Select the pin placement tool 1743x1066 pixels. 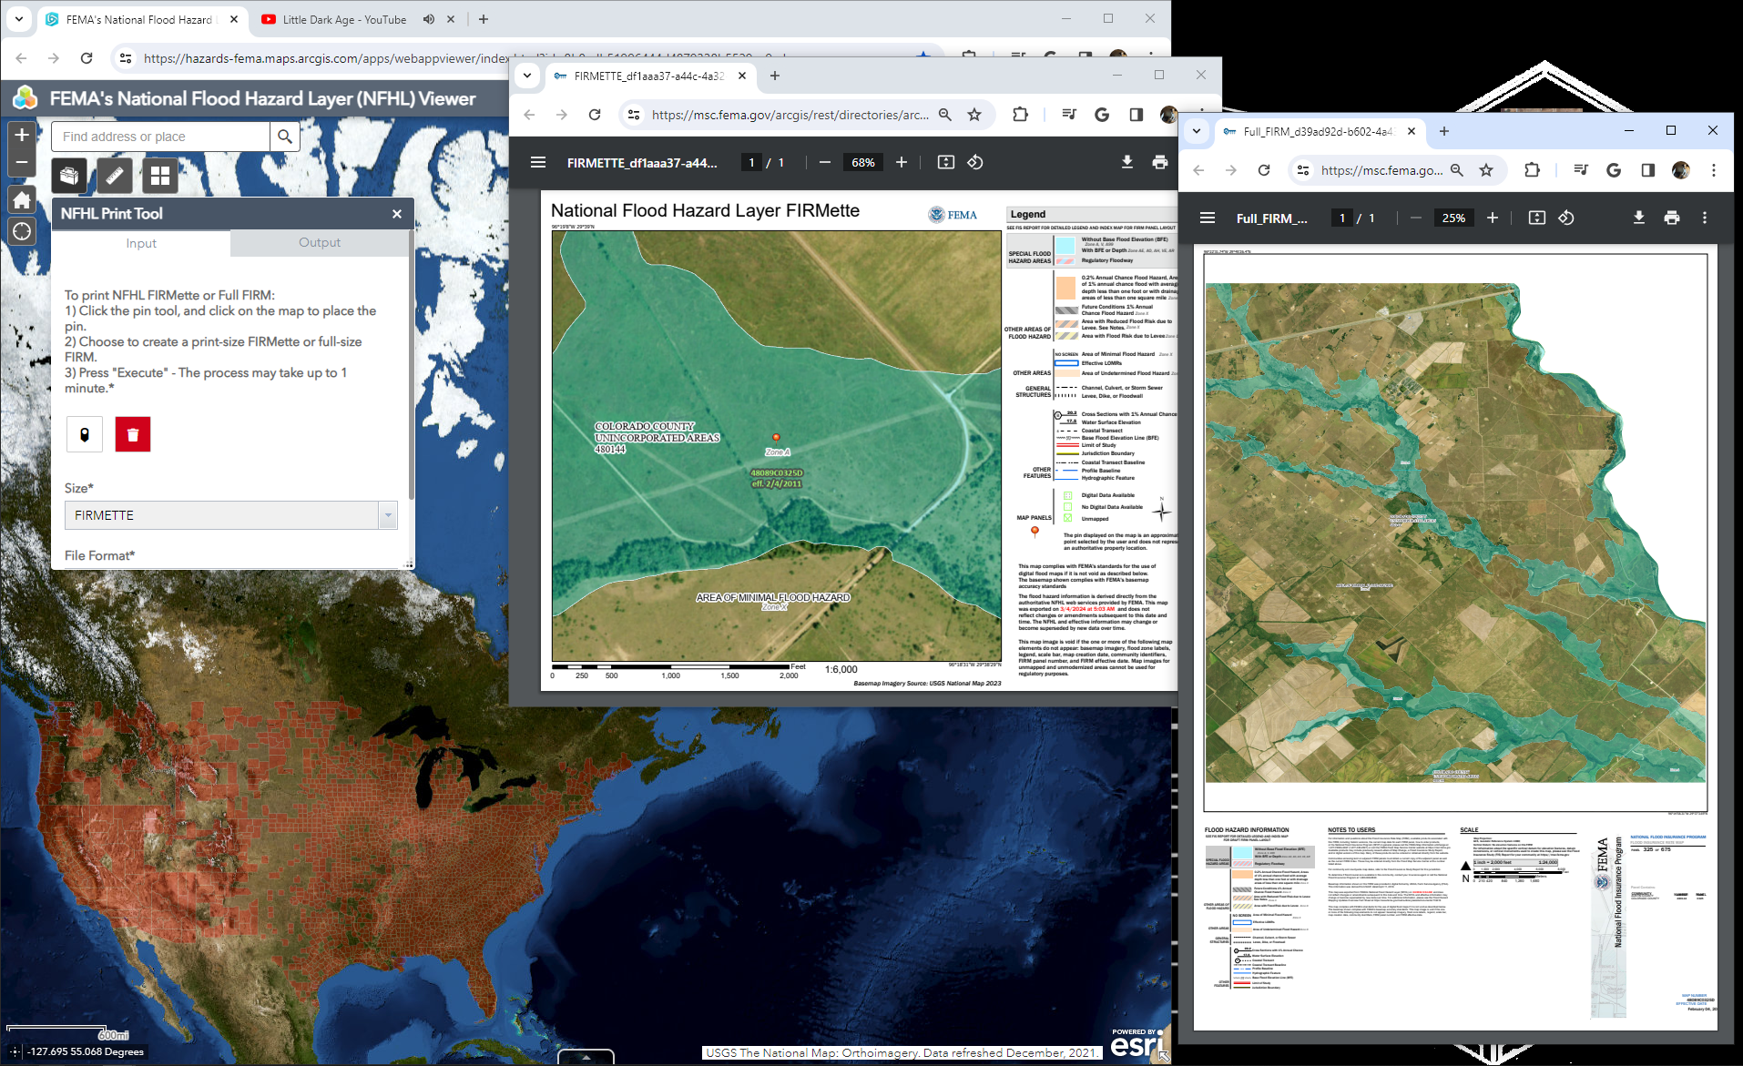[x=85, y=434]
